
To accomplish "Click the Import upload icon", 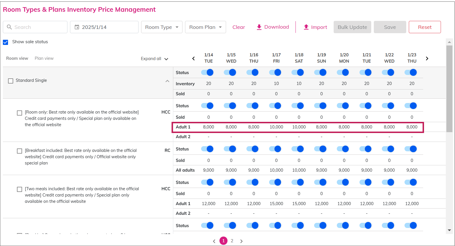I will pos(306,27).
